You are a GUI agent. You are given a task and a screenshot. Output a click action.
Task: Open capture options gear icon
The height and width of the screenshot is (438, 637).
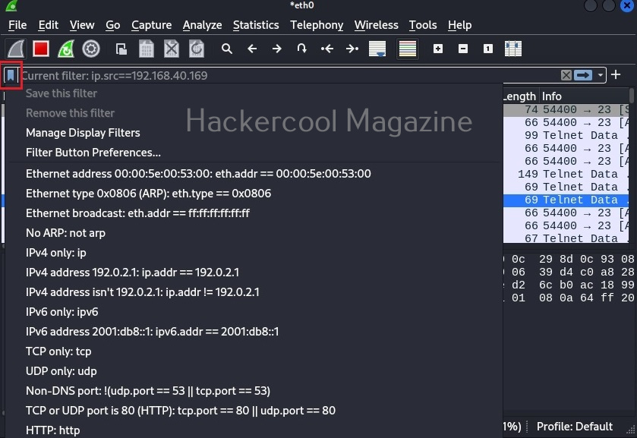(x=91, y=49)
